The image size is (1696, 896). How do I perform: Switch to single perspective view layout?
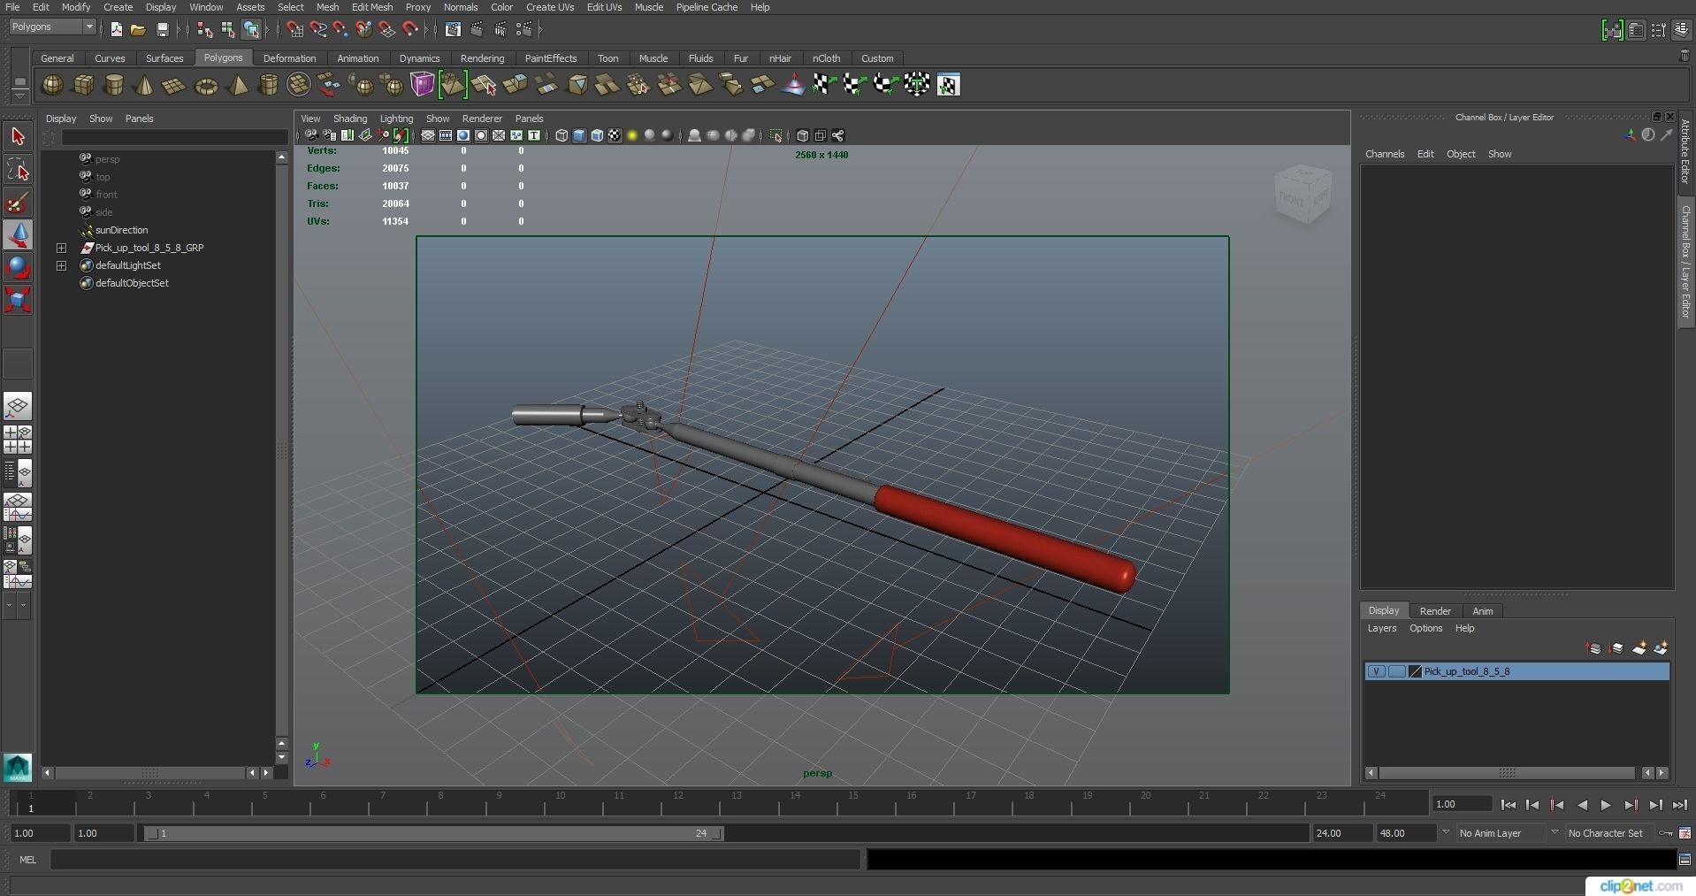coord(18,406)
